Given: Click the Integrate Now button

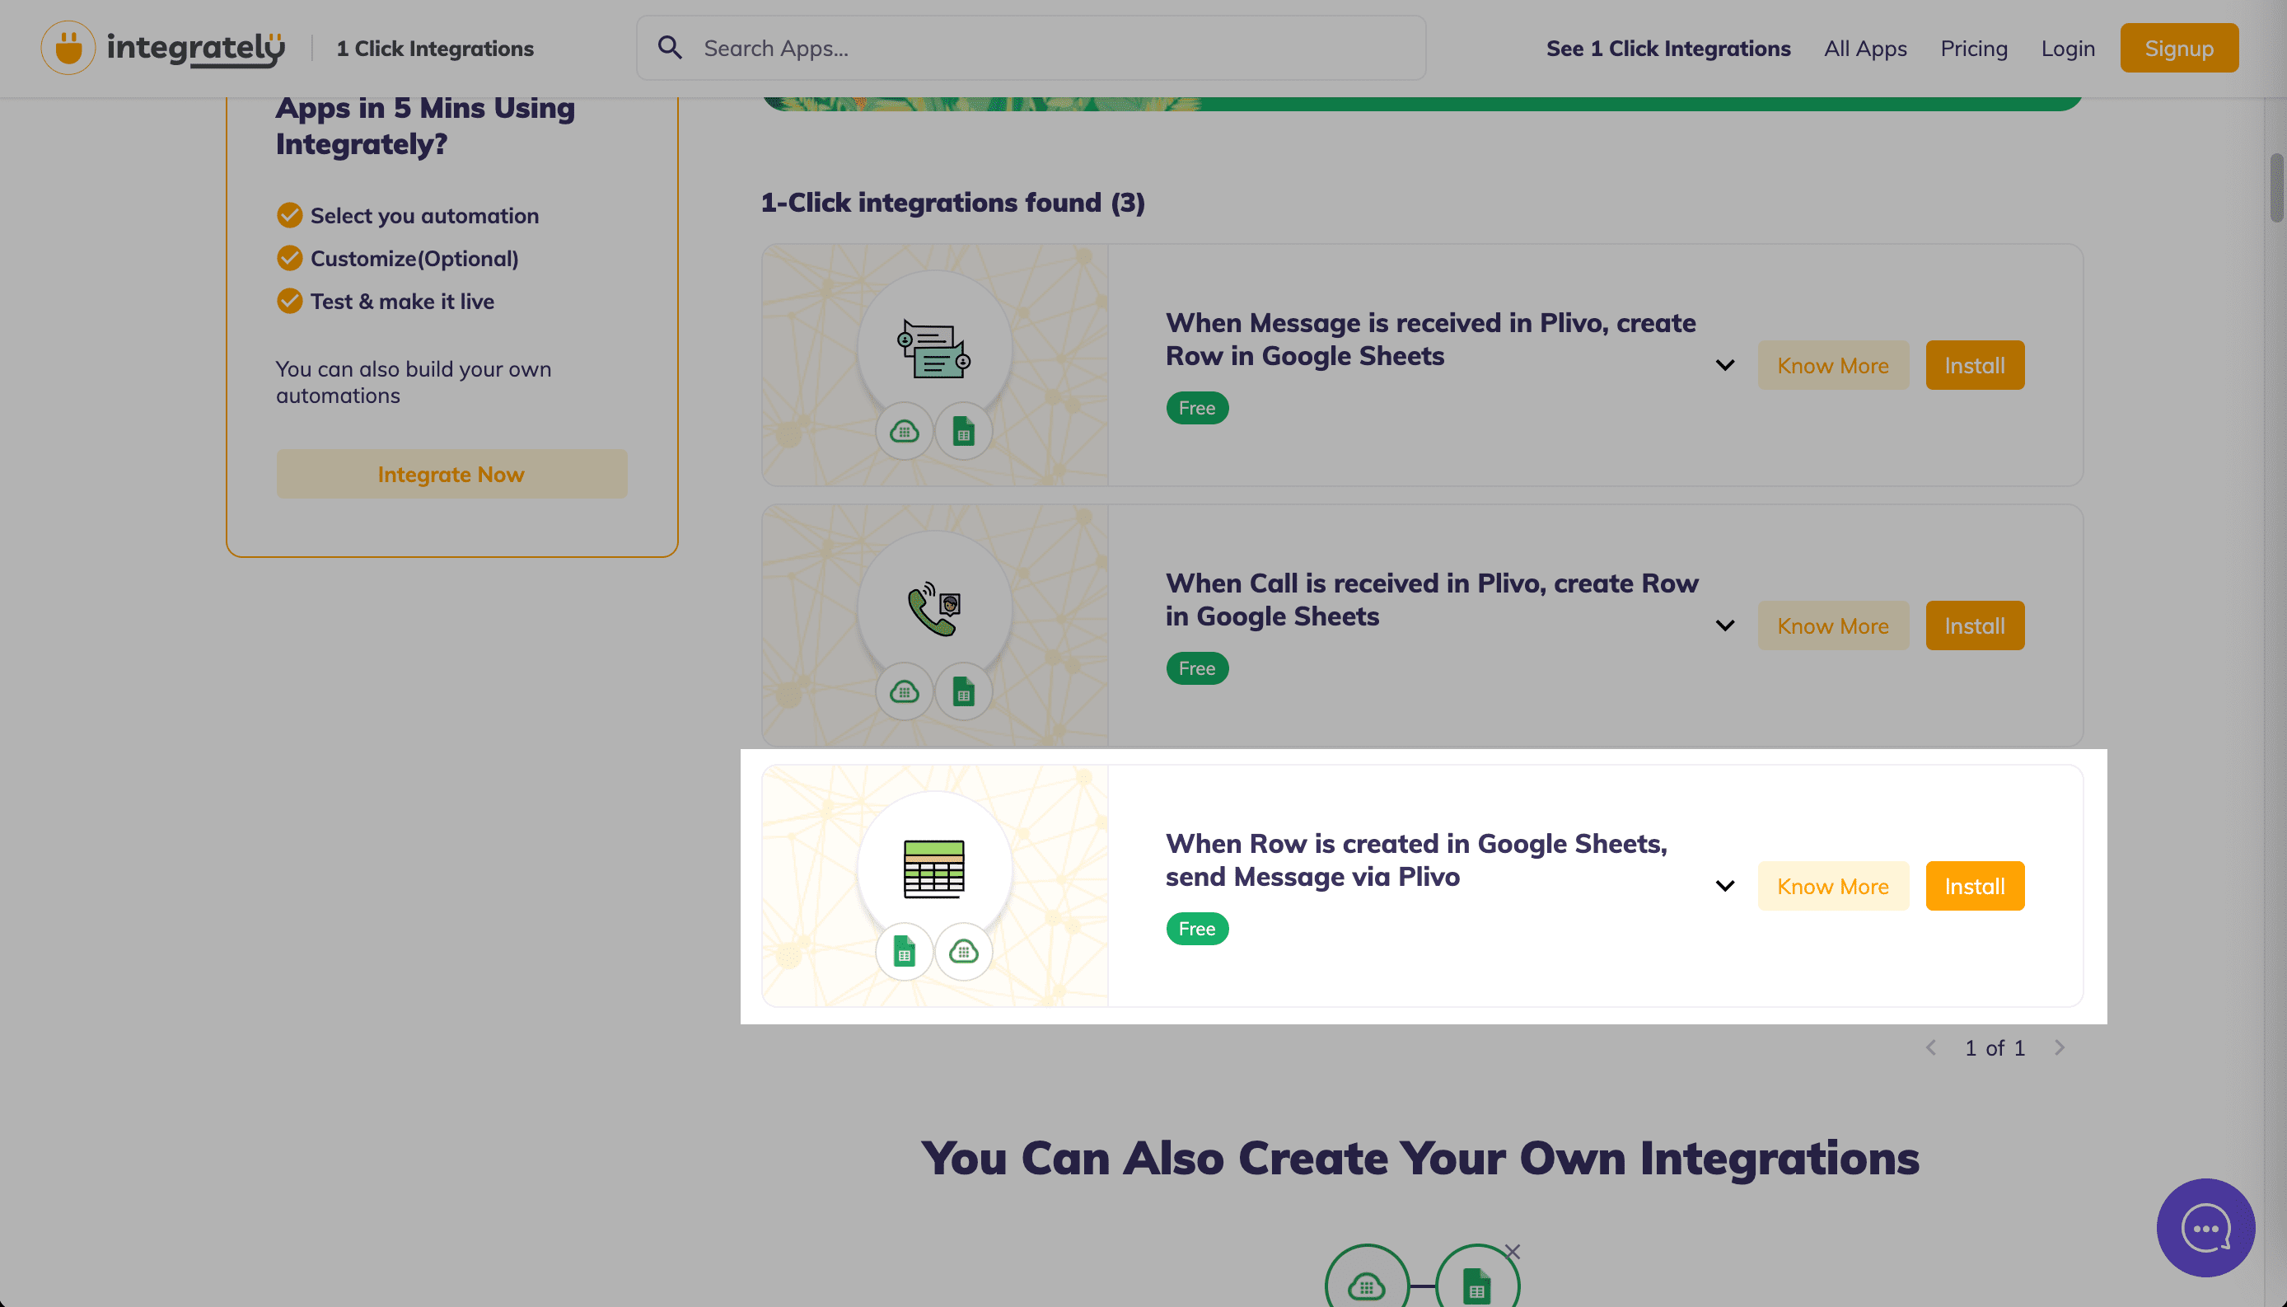Looking at the screenshot, I should [451, 474].
